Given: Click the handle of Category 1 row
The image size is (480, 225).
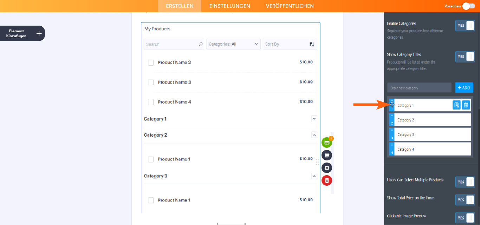Looking at the screenshot, I should tap(392, 105).
